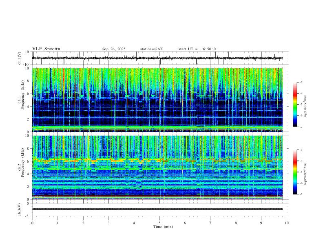This screenshot has height=250, width=323.
Task: Click the log(PSD) label beside ch.2 colorbar
Action: click(305, 174)
